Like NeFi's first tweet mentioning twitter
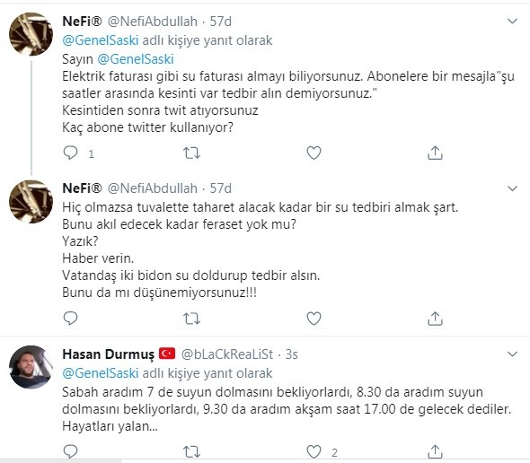530x463 pixels. click(x=314, y=153)
